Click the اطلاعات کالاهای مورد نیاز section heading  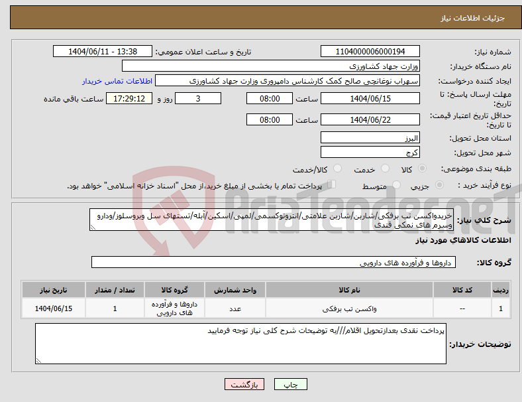463,240
